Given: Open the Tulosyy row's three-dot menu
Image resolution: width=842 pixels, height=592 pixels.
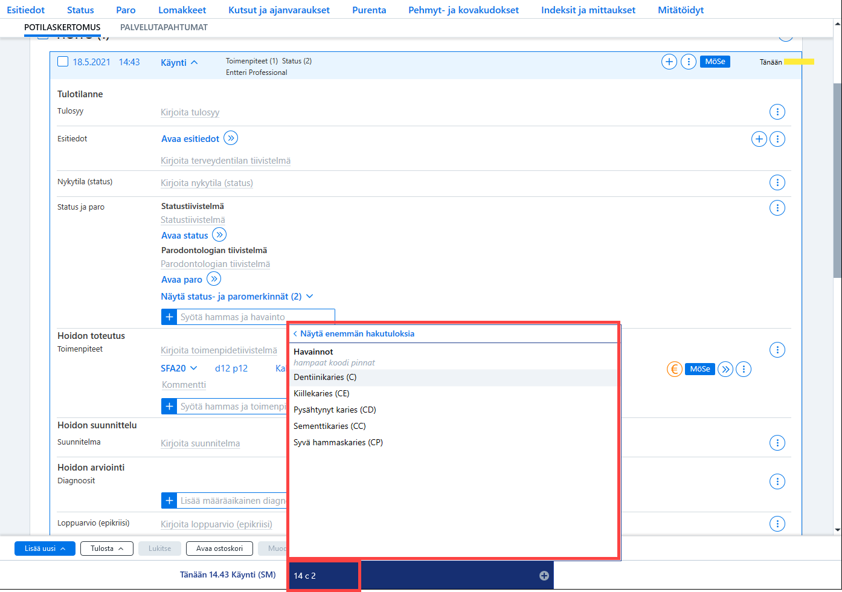Looking at the screenshot, I should tap(777, 112).
